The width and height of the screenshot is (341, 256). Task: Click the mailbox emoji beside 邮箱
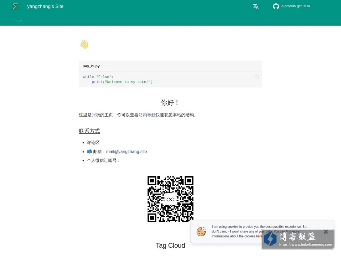point(89,152)
